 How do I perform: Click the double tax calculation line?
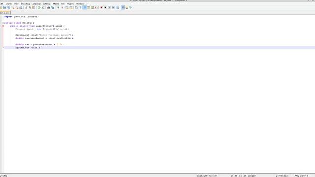coord(39,44)
